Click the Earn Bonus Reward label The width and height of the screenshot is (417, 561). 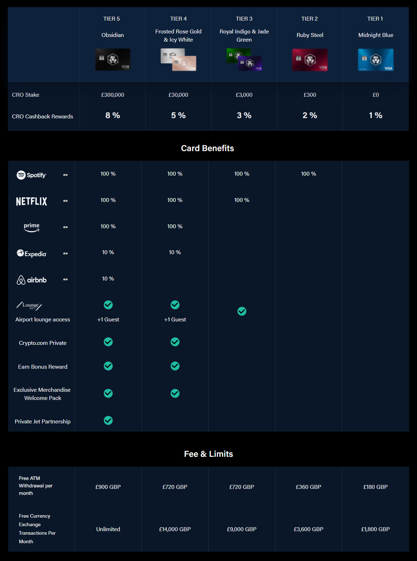click(43, 367)
